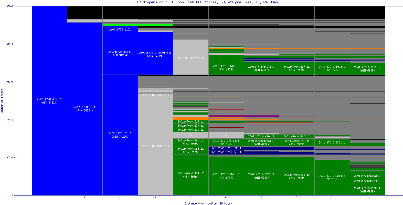
Task: Select the 2a00:1728::f:1 blue block
Action: 85,109
